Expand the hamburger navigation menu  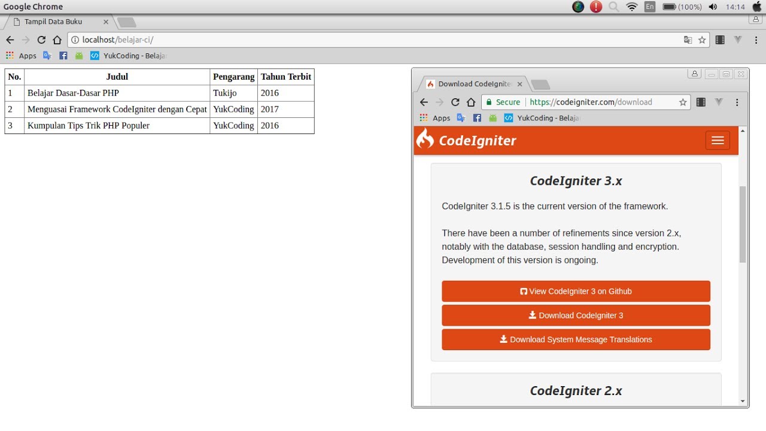pyautogui.click(x=718, y=140)
